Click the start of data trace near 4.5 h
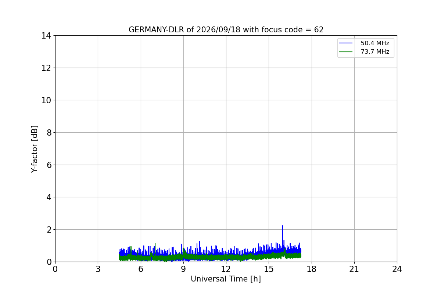The width and height of the screenshot is (441, 294). tap(119, 256)
